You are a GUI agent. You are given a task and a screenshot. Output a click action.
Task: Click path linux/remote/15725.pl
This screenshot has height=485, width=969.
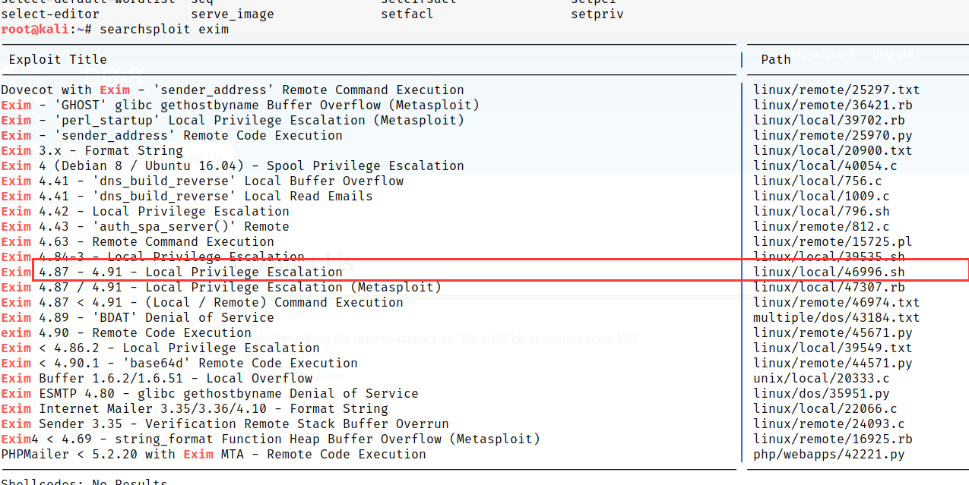[x=833, y=241]
